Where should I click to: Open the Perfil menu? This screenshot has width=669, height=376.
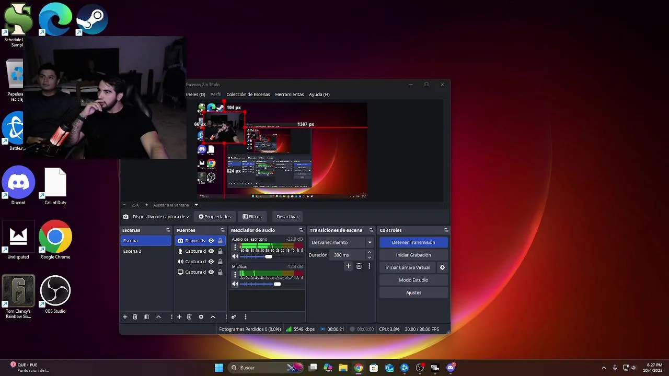pos(216,95)
